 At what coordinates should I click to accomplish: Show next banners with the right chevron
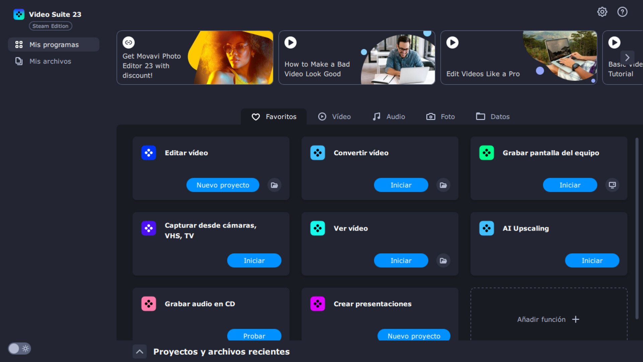click(627, 58)
